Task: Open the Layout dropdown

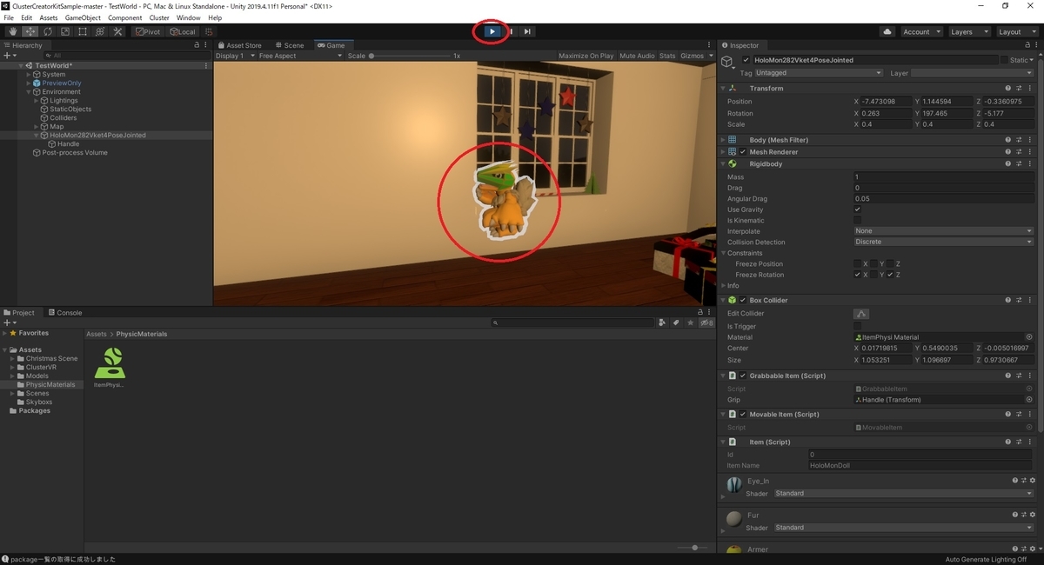Action: pos(1017,32)
